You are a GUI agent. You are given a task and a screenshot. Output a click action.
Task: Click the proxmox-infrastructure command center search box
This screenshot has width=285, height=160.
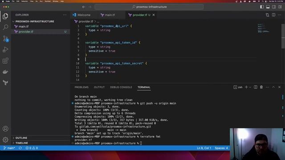tap(149, 7)
